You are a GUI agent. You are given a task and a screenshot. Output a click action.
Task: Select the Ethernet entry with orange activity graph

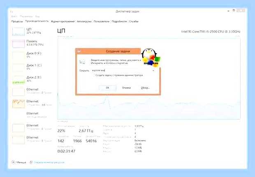(x=32, y=104)
